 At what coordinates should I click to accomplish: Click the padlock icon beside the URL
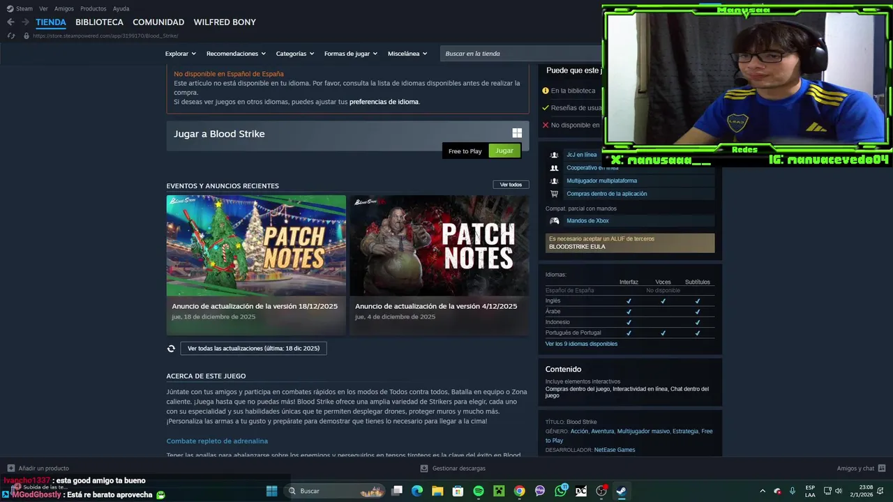pyautogui.click(x=27, y=36)
